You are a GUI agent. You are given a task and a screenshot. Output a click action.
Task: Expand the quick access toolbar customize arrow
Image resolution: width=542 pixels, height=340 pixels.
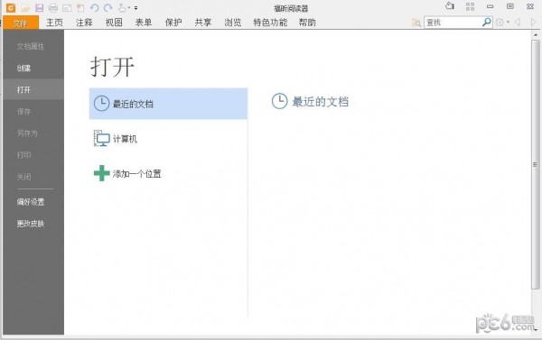pyautogui.click(x=136, y=7)
